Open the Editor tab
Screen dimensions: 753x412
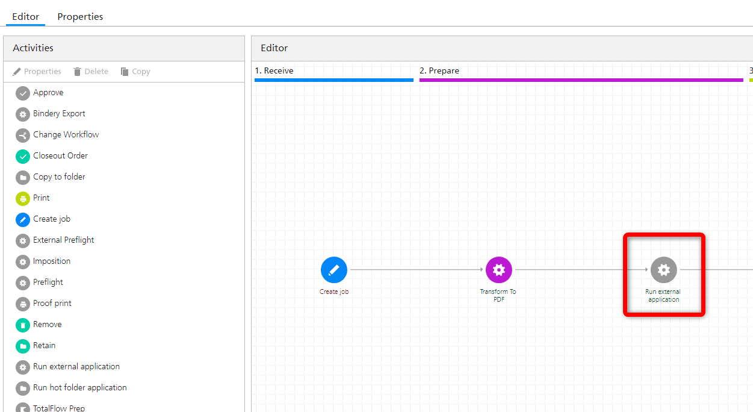pos(25,17)
